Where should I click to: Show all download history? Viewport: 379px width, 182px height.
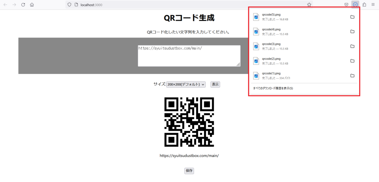pos(273,88)
